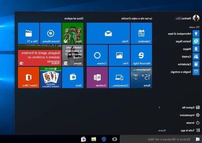Open the Foto tile
Image resolution: width=202 pixels, height=143 pixels.
pos(119,55)
